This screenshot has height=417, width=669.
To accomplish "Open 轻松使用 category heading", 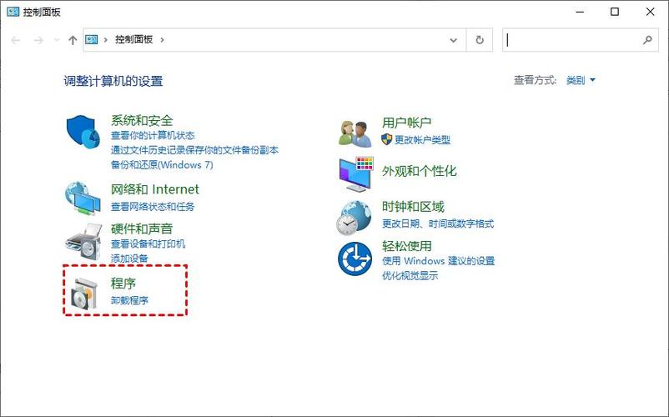I will tap(406, 246).
